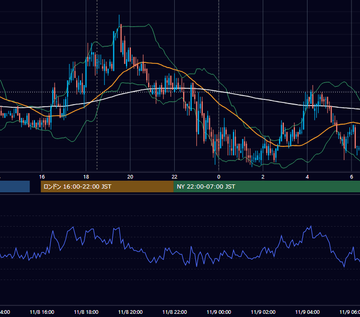The height and width of the screenshot is (317, 360).
Task: Click the 11/8 16:00 time label
Action: 42,312
